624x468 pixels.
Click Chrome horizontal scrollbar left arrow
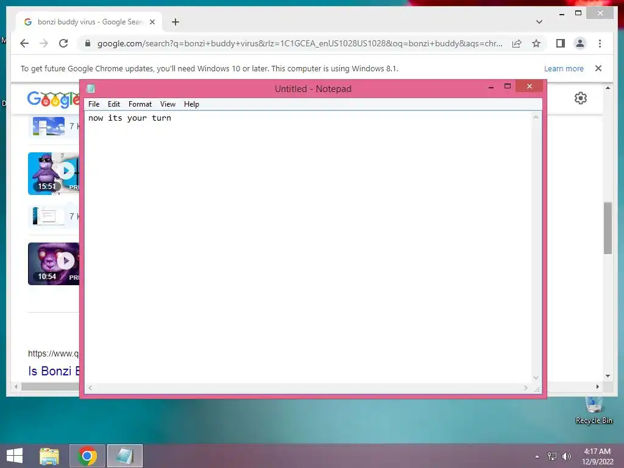(16, 386)
